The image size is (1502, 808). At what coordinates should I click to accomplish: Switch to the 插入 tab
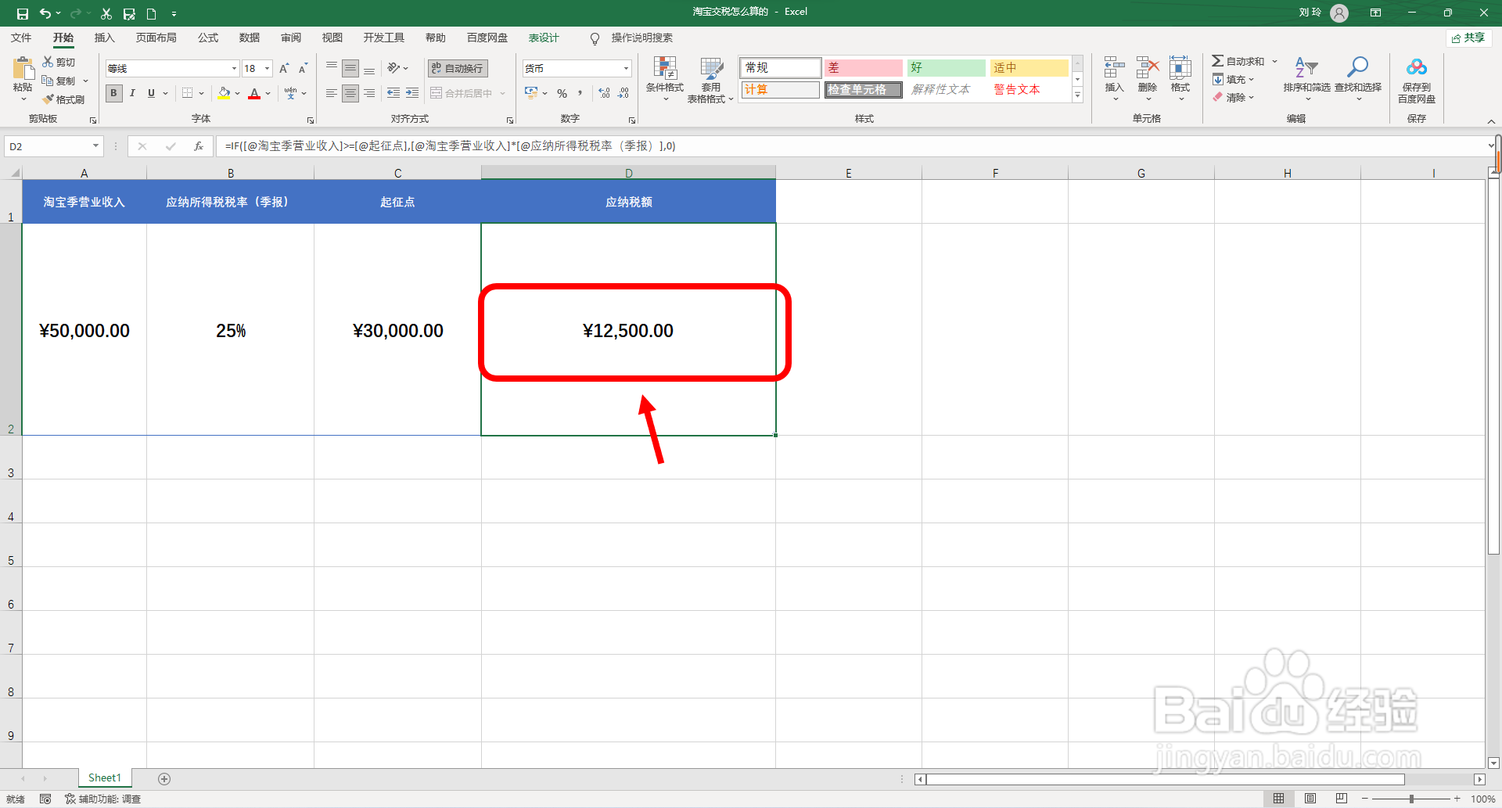point(104,38)
